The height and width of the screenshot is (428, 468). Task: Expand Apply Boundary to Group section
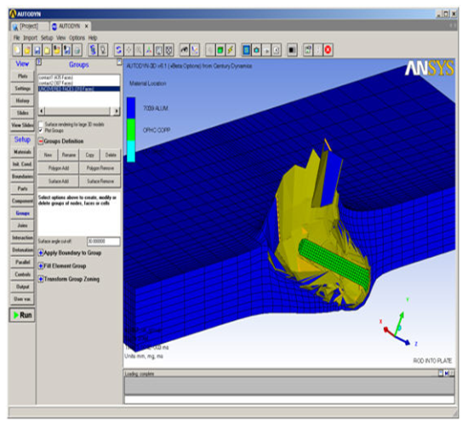pos(41,253)
